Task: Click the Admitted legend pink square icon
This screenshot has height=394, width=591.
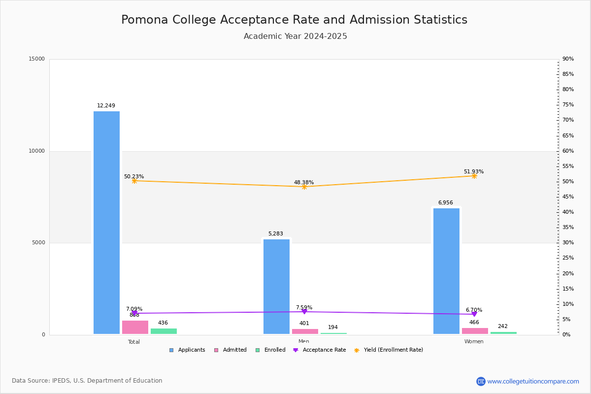Action: tap(216, 350)
